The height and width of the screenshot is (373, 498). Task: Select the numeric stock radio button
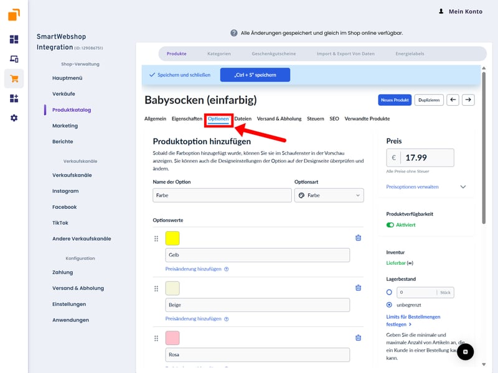[389, 292]
